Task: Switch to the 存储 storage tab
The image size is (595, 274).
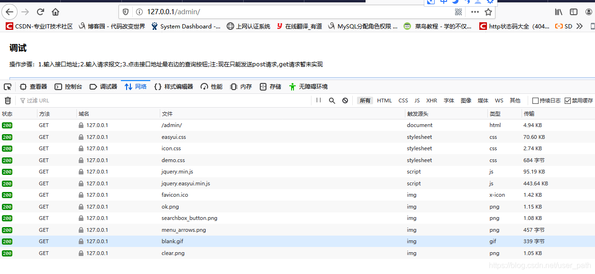Action: (x=270, y=87)
